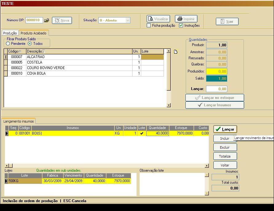
Task: Open the folder icon beside Número OP
Action: pos(47,20)
